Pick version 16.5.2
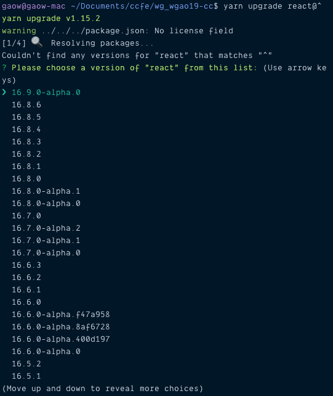The width and height of the screenshot is (333, 396). pyautogui.click(x=26, y=364)
